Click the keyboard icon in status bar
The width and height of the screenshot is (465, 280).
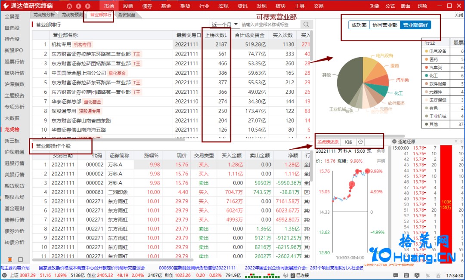pyautogui.click(x=406, y=276)
